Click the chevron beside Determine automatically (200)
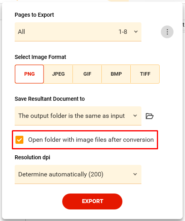185x221 pixels. click(x=135, y=174)
